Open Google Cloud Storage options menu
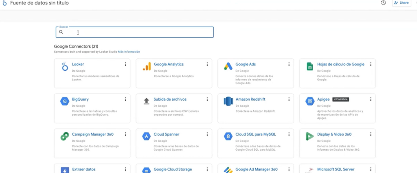 click(207, 169)
